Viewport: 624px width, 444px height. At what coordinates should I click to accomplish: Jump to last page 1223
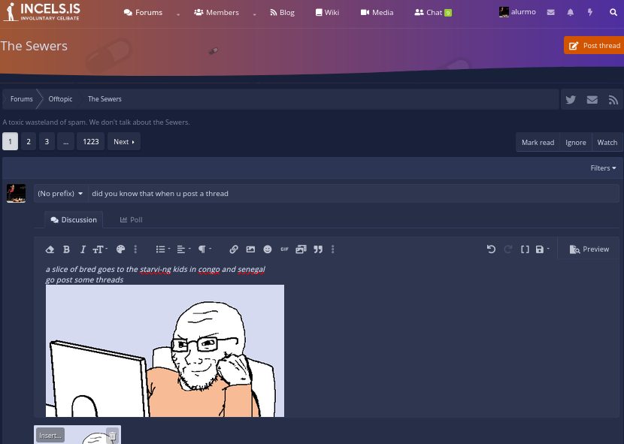pos(91,142)
